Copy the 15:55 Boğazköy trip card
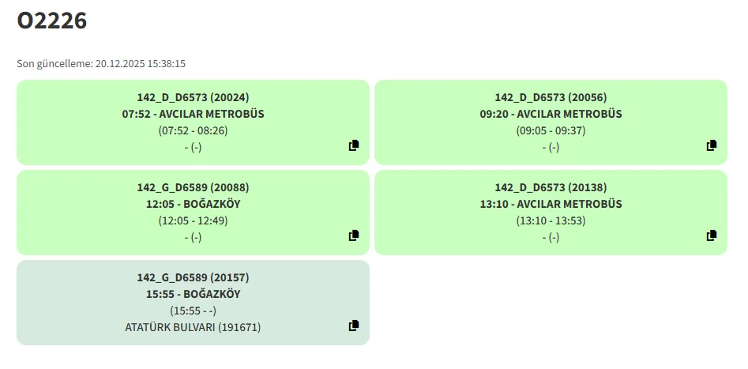Screen dimensions: 748x369 354,326
